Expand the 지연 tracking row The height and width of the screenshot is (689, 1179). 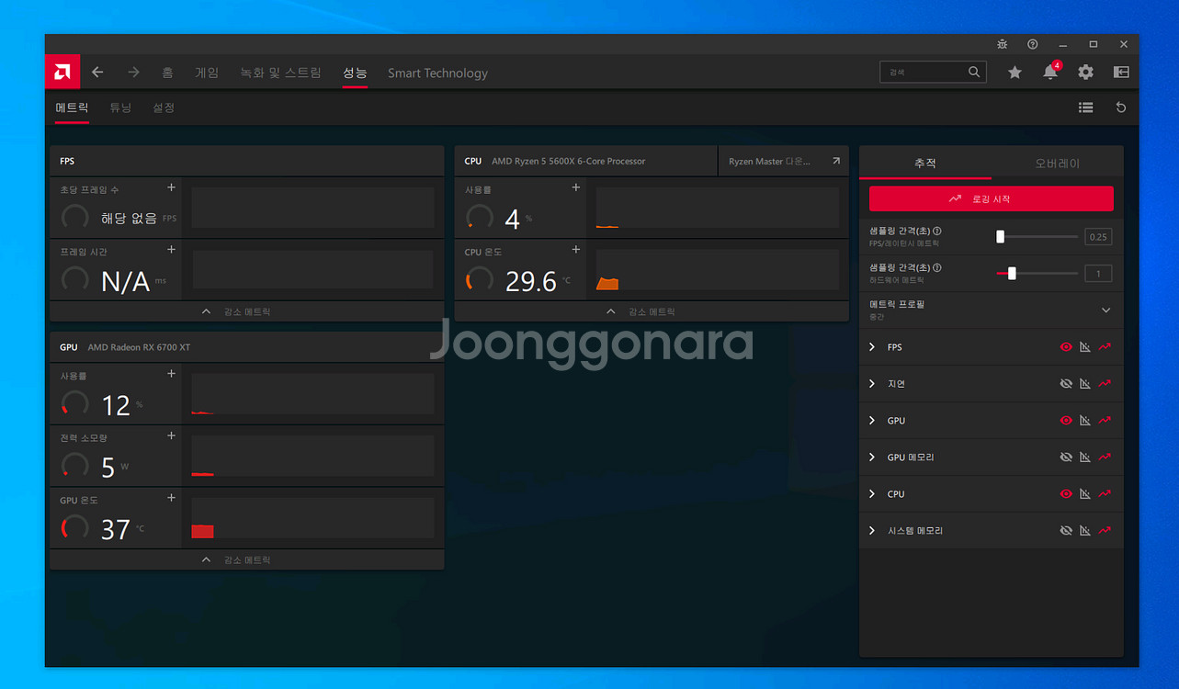tap(872, 384)
